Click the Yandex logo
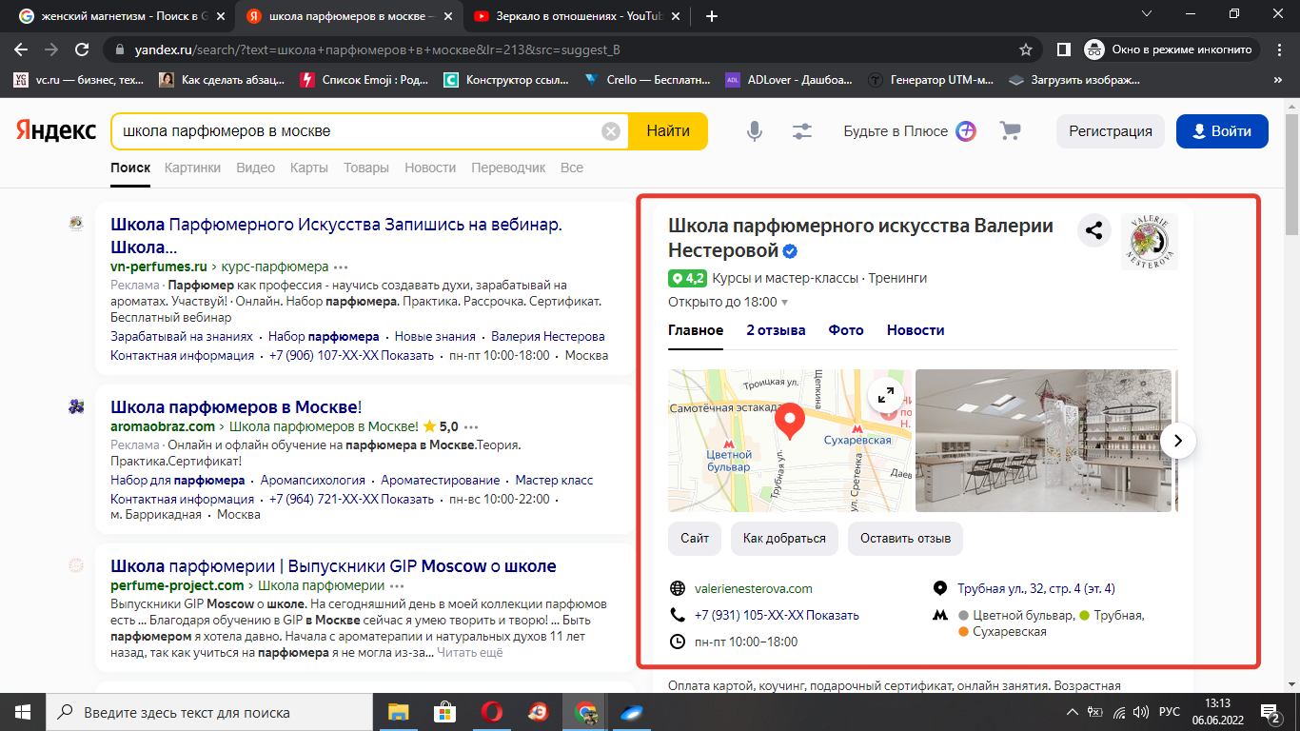This screenshot has height=731, width=1300. tap(56, 131)
